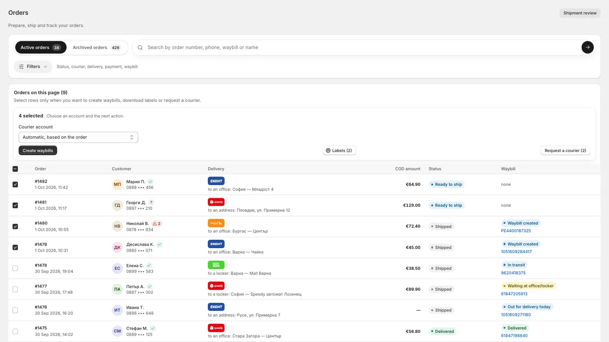Click the Econt courier logo on order #1482

point(216,181)
